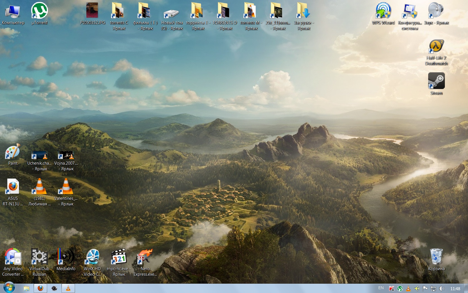Image resolution: width=468 pixels, height=293 pixels.
Task: Select the Steam desktop icon
Action: [436, 81]
